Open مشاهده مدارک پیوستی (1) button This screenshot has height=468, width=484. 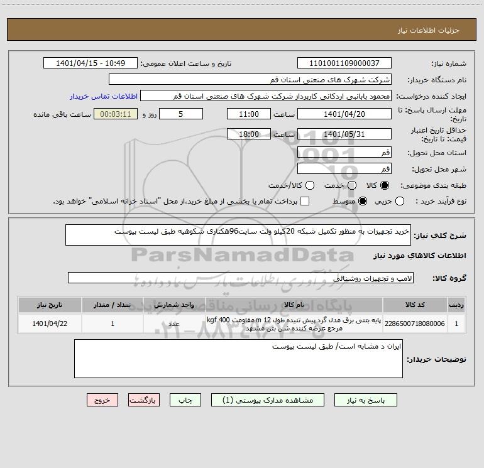tap(268, 400)
